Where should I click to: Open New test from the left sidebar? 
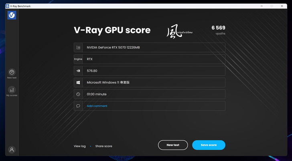[x=12, y=73]
